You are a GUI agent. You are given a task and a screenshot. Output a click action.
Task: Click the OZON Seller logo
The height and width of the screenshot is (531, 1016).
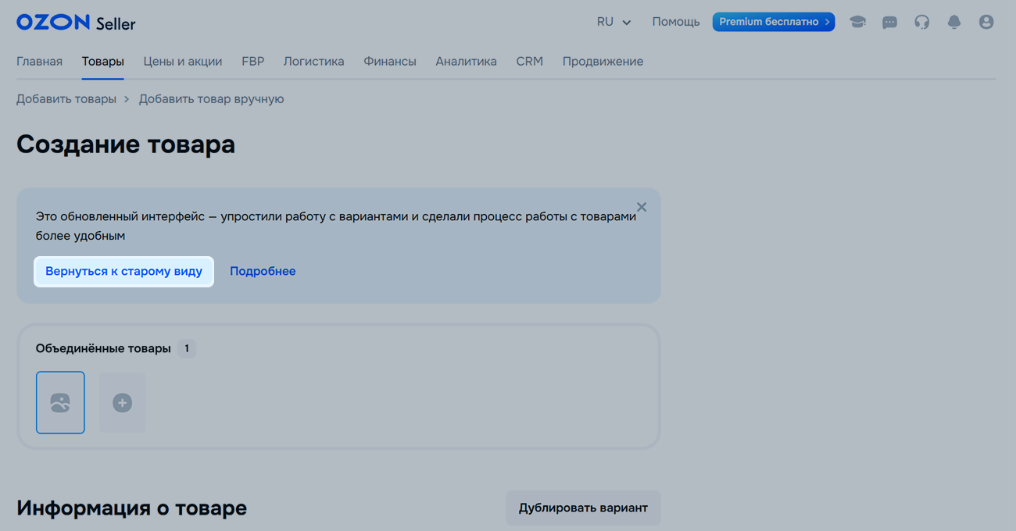(76, 23)
